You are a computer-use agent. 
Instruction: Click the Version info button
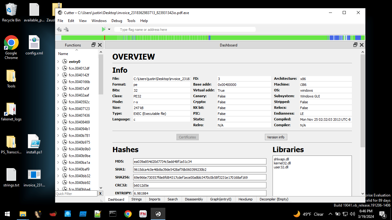tap(276, 137)
